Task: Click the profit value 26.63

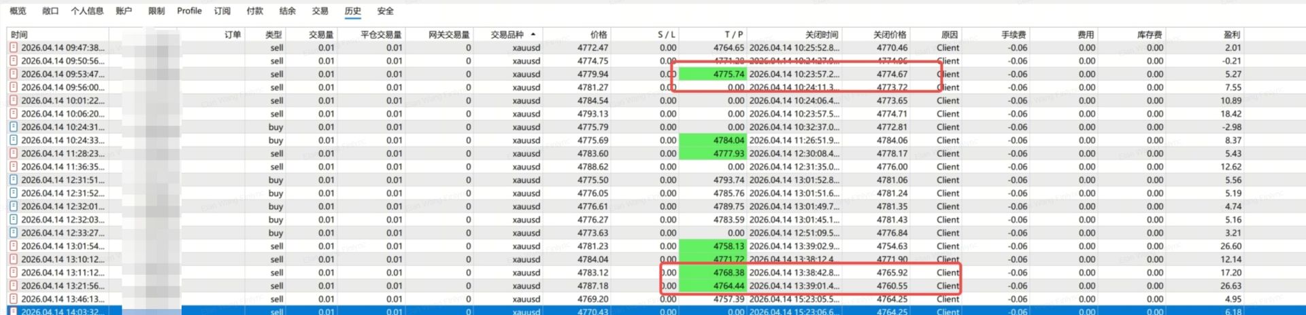Action: (1230, 286)
